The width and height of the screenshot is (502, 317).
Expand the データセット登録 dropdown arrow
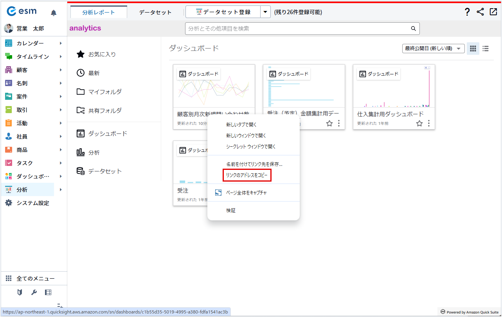[265, 12]
